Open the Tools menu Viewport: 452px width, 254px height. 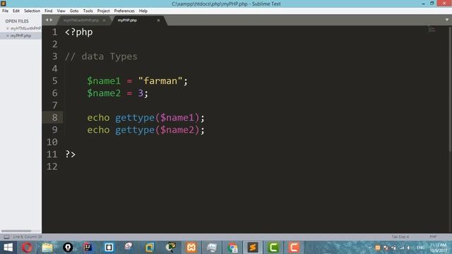[88, 11]
